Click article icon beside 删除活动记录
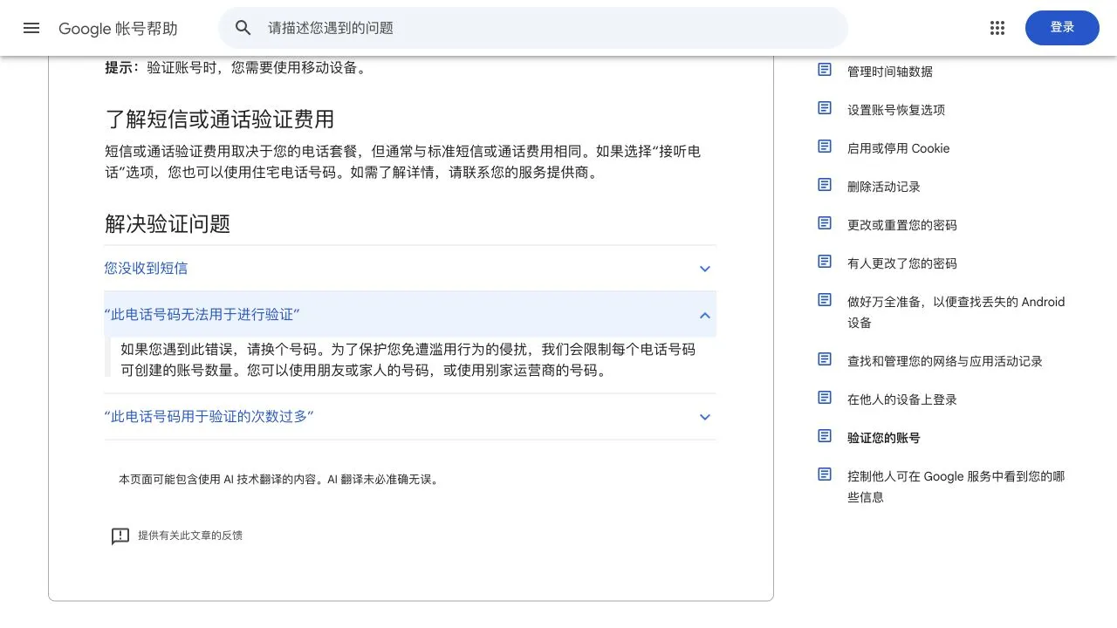The image size is (1117, 628). click(x=825, y=185)
